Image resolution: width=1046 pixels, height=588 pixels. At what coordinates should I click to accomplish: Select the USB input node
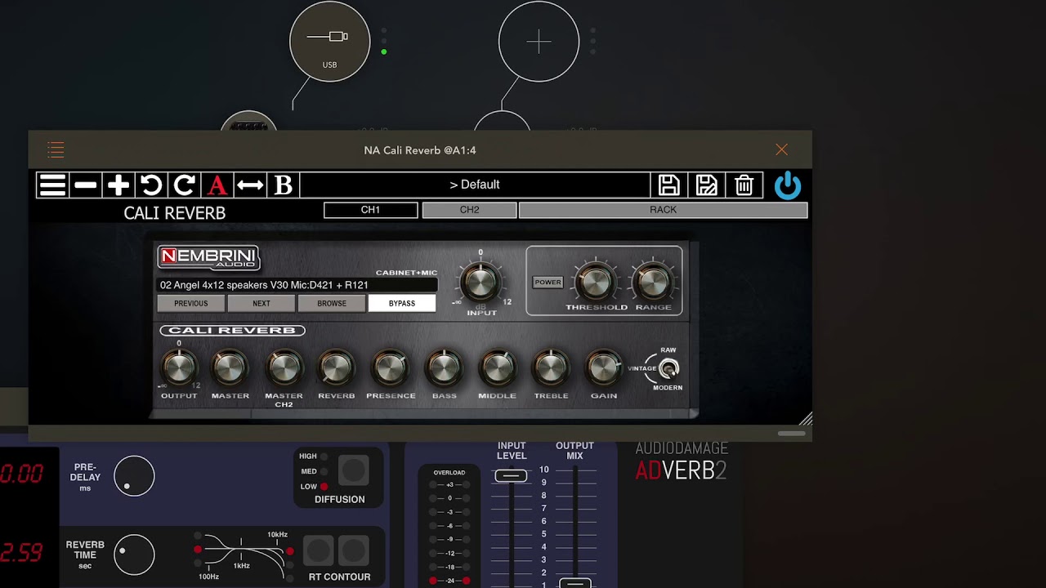coord(329,42)
